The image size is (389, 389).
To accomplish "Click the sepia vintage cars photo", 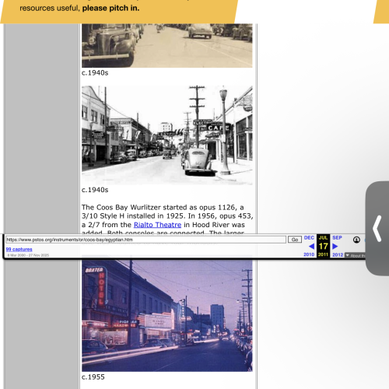I will coord(167,46).
